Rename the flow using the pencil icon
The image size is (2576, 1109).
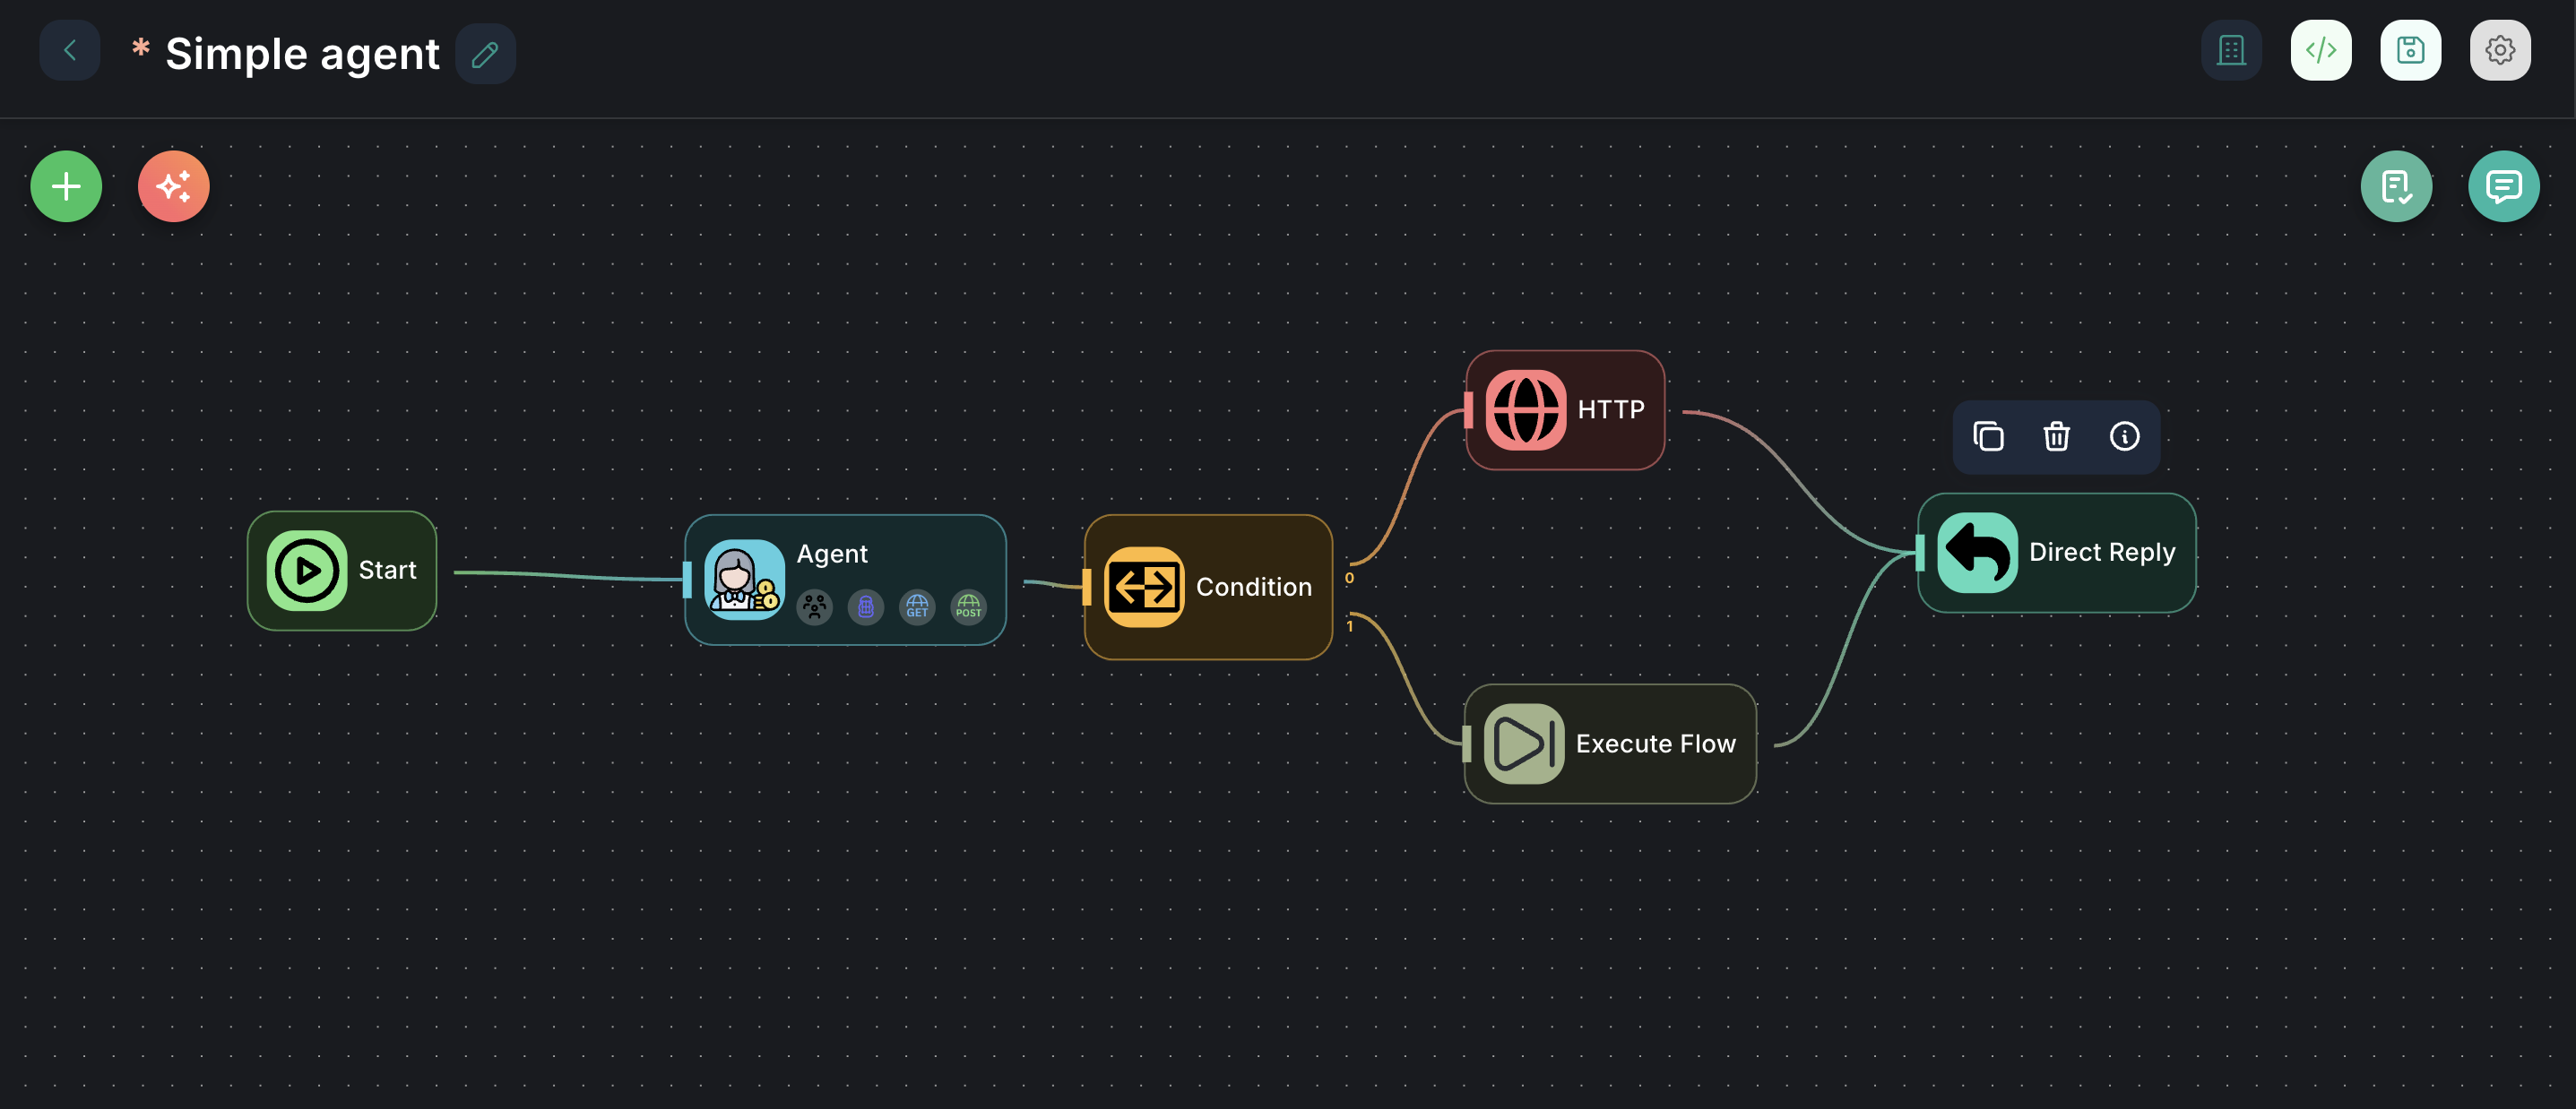(486, 53)
